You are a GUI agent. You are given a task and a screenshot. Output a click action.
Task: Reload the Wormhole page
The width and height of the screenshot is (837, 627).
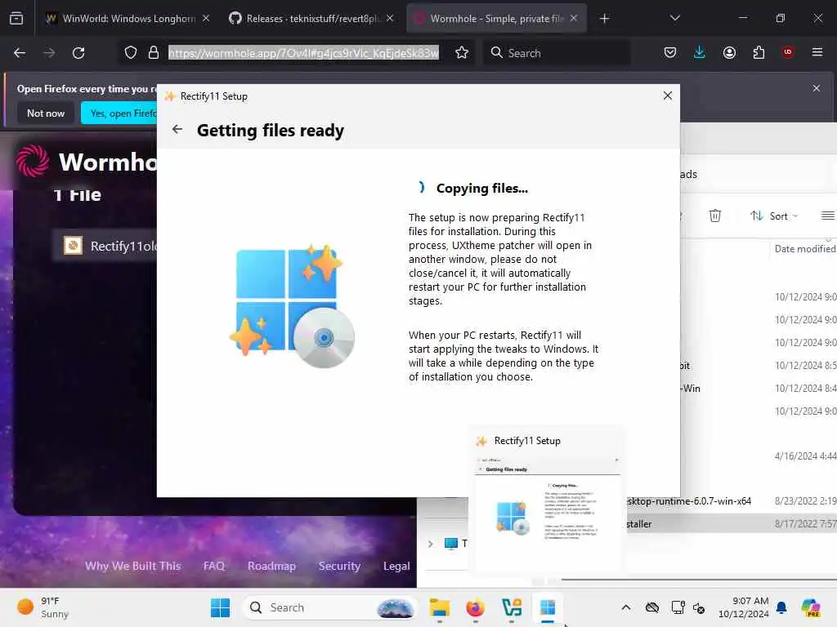[78, 53]
